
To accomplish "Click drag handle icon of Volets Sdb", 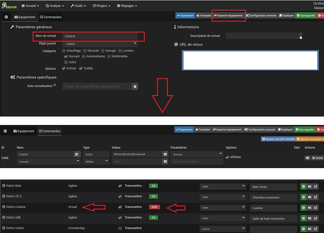I will coord(3,217).
